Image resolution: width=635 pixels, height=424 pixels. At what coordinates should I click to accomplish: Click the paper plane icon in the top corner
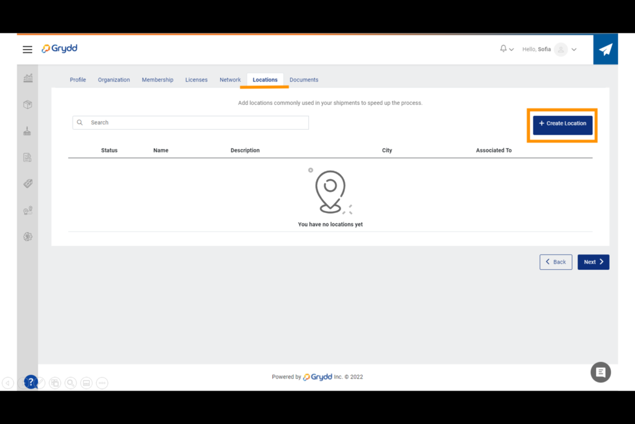(x=605, y=50)
